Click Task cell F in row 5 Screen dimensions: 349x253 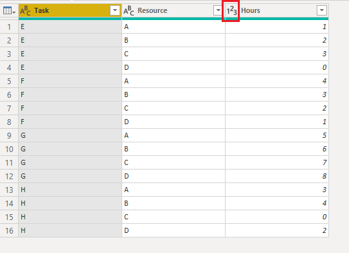(70, 81)
